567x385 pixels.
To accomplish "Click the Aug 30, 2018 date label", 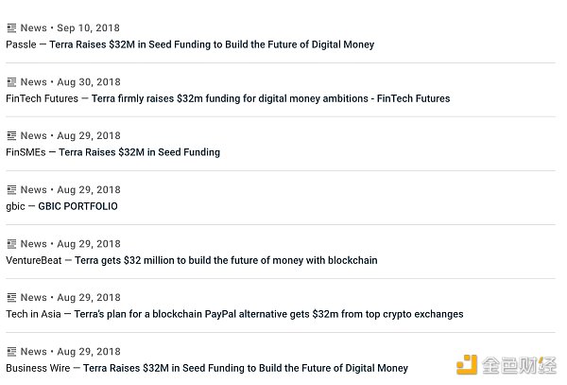I will coord(89,82).
